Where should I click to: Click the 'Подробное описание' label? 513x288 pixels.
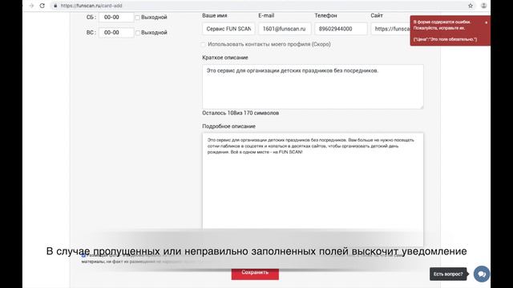coord(228,126)
